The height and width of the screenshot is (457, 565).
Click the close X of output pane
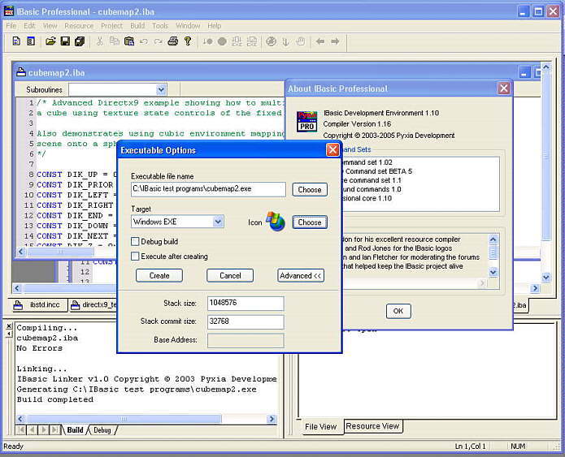pyautogui.click(x=9, y=326)
